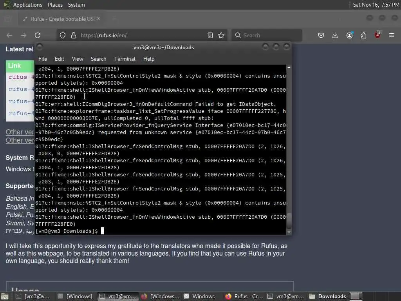Switch to [Windows... taskbar item
The image size is (401, 301).
pos(160,296)
